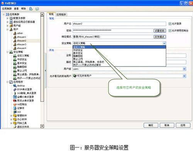Switch to the 应用程序 tab
Screen dimensions: 193x151
click(x=61, y=15)
